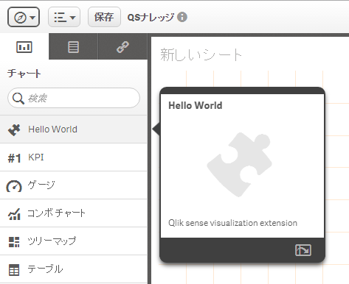Screen dimensions: 349x284
Task: Click the 新しいシート sheet title
Action: [201, 54]
